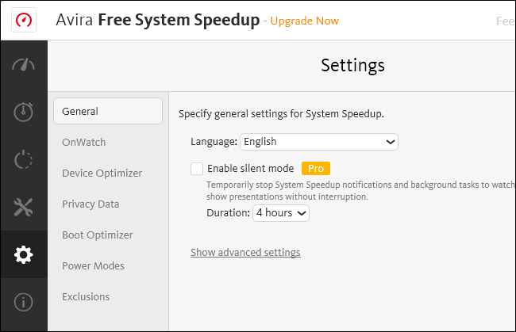Open the info about sidebar icon
This screenshot has width=516, height=332.
[24, 301]
